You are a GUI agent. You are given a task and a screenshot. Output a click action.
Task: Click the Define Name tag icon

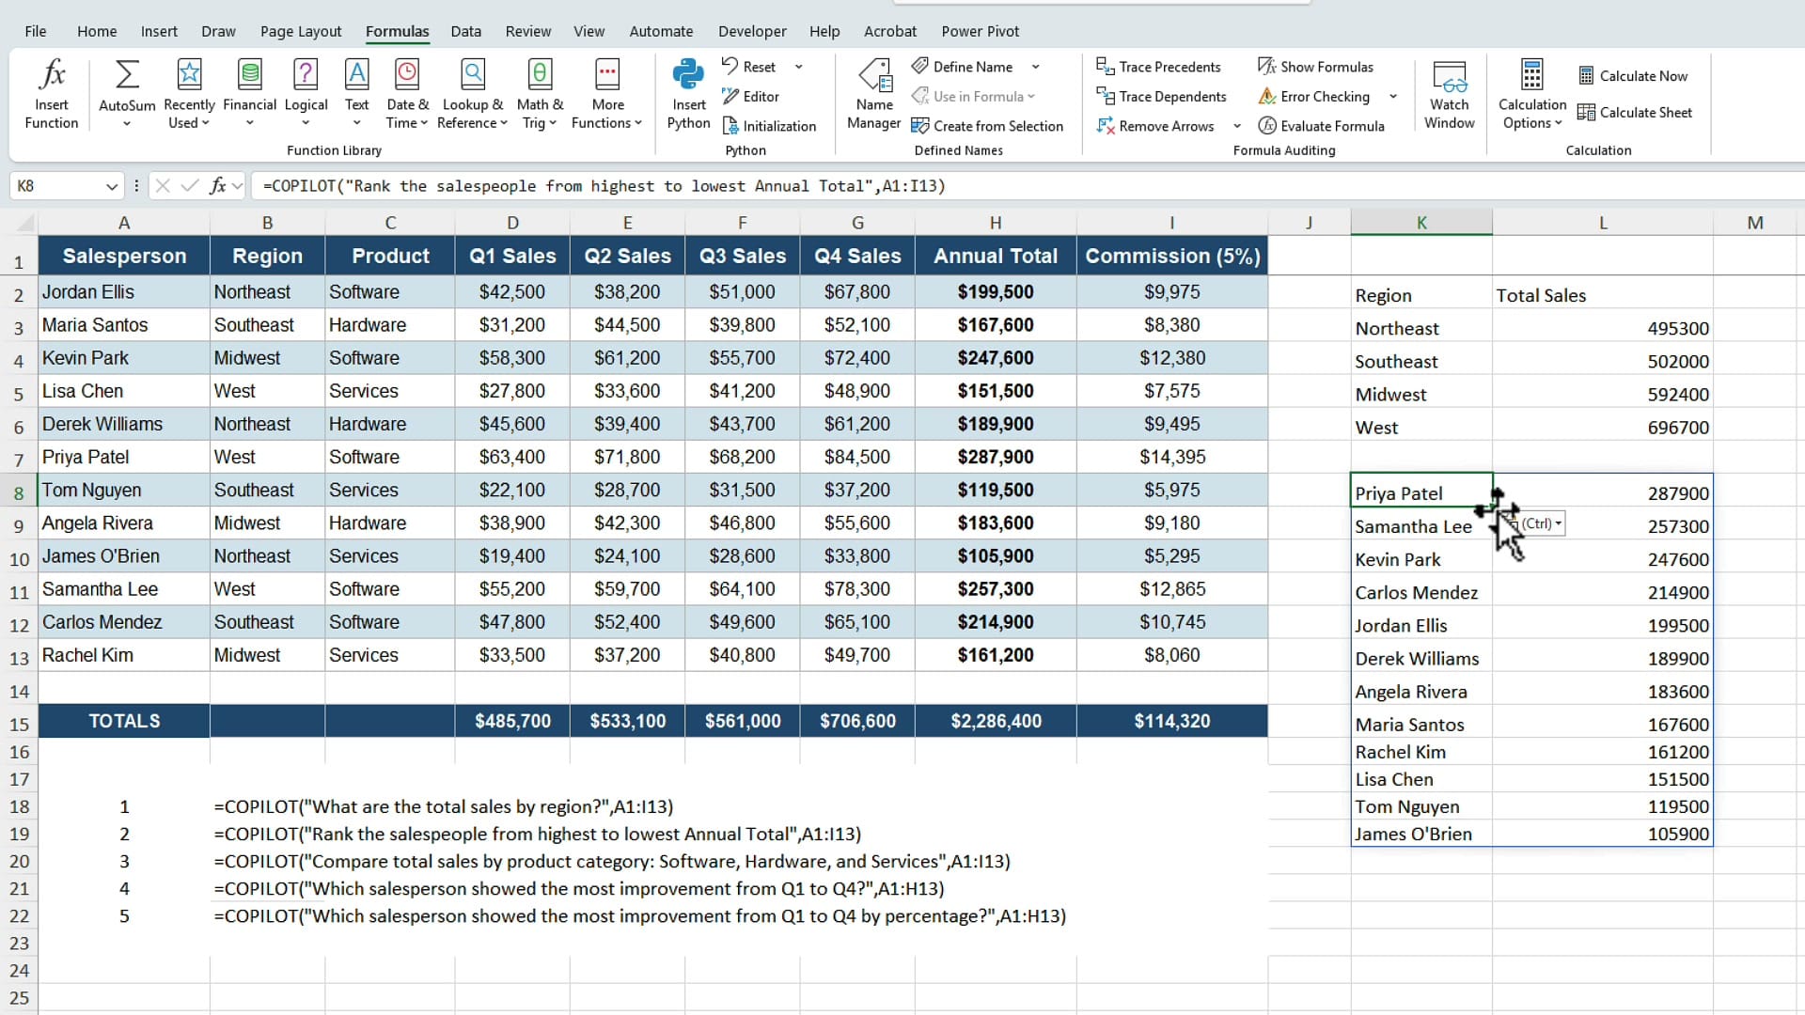pyautogui.click(x=919, y=66)
